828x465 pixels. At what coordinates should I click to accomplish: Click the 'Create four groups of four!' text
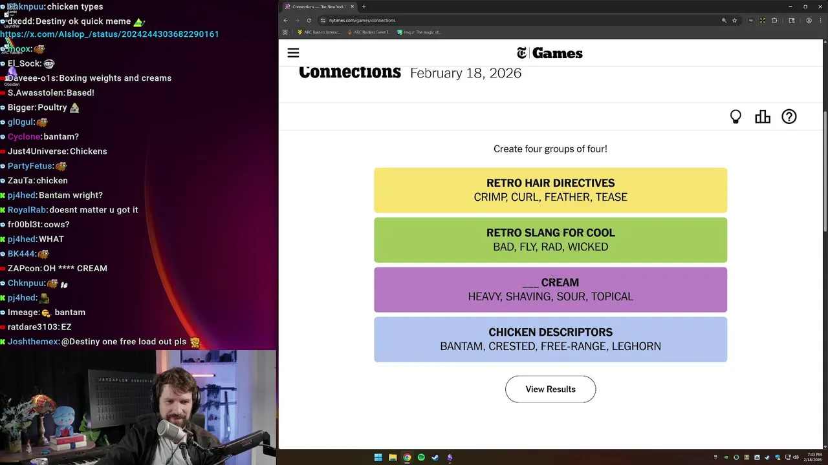tap(550, 149)
